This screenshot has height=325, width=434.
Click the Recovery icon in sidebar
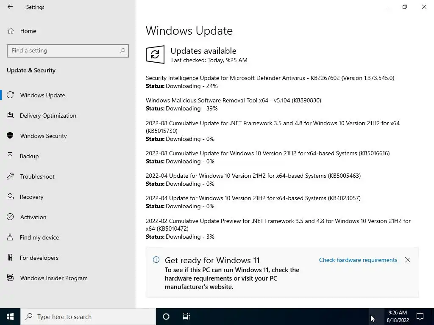[10, 196]
